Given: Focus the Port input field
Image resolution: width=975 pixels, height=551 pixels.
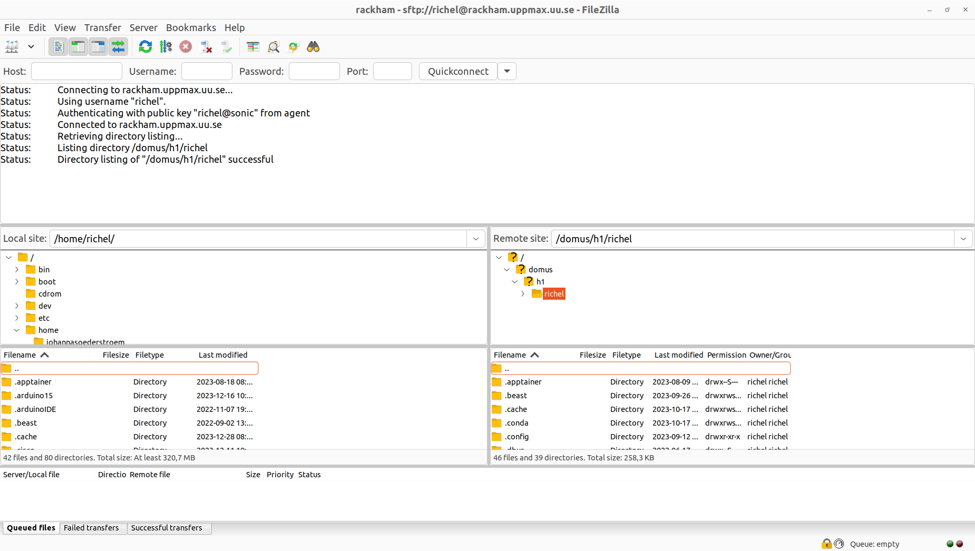Looking at the screenshot, I should [393, 71].
